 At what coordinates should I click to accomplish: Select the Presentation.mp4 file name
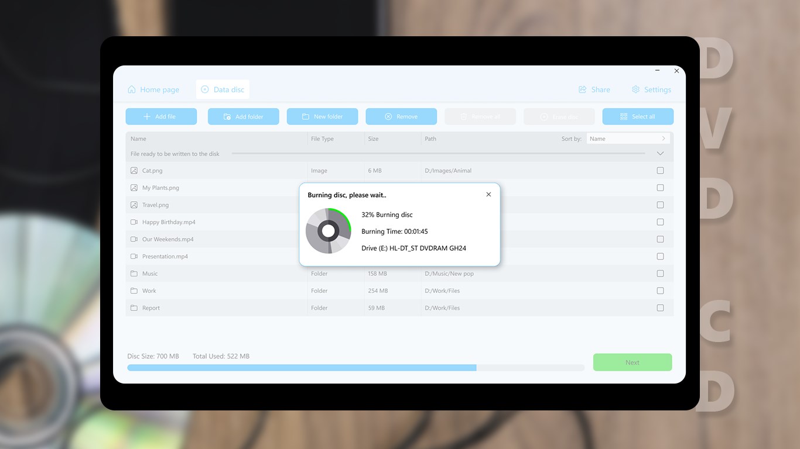click(x=165, y=256)
